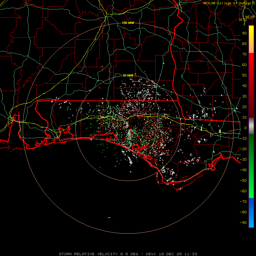Click the 70 value on velocity scale
The width and height of the screenshot is (256, 256).
(244, 54)
